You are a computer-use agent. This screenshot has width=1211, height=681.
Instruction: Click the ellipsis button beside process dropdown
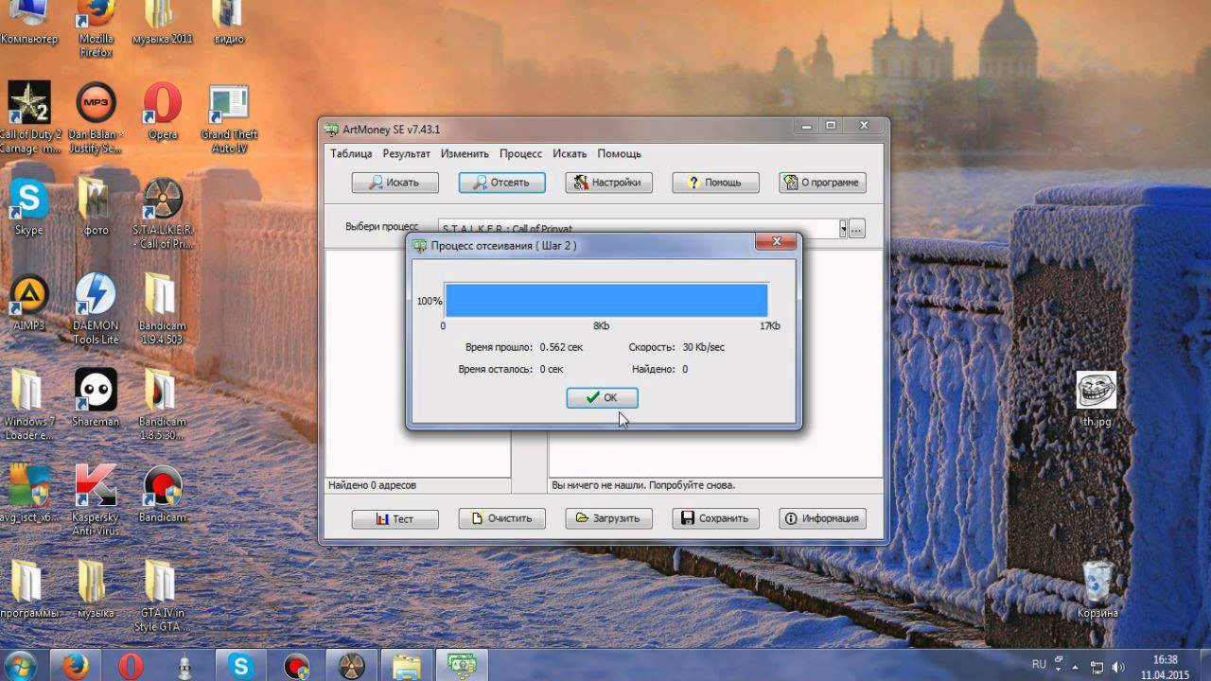[x=857, y=228]
